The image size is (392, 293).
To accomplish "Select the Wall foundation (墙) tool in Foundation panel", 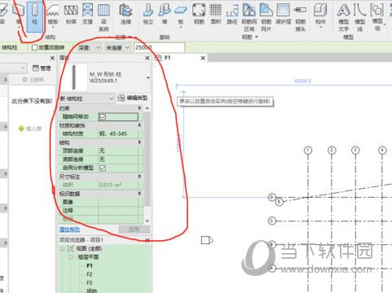I will pos(165,15).
